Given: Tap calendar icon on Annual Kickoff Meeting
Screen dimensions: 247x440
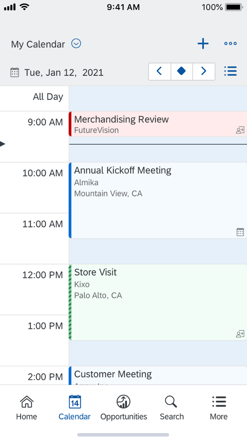Looking at the screenshot, I should tap(240, 232).
